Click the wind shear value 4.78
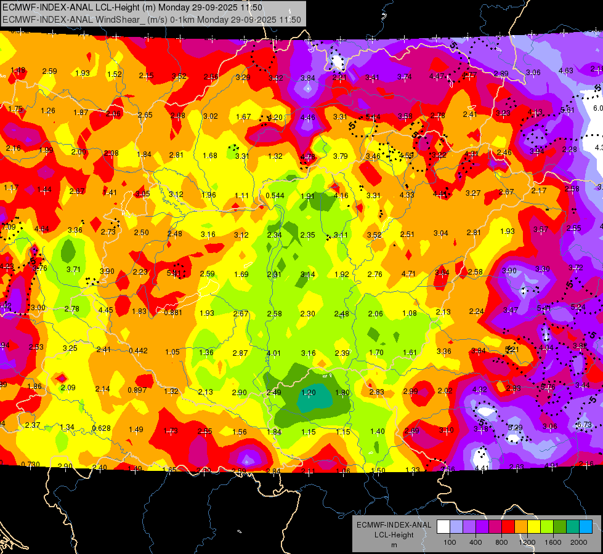This screenshot has width=603, height=554. pos(307,157)
